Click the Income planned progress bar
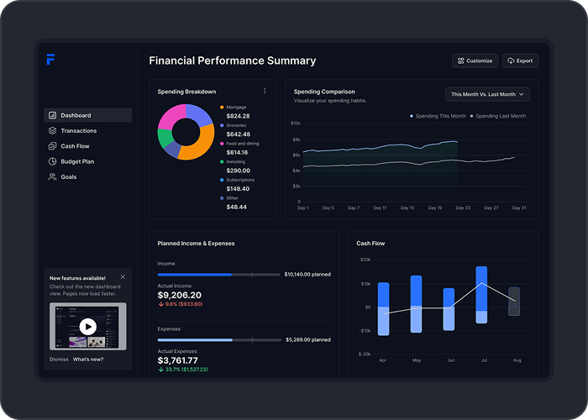 218,275
